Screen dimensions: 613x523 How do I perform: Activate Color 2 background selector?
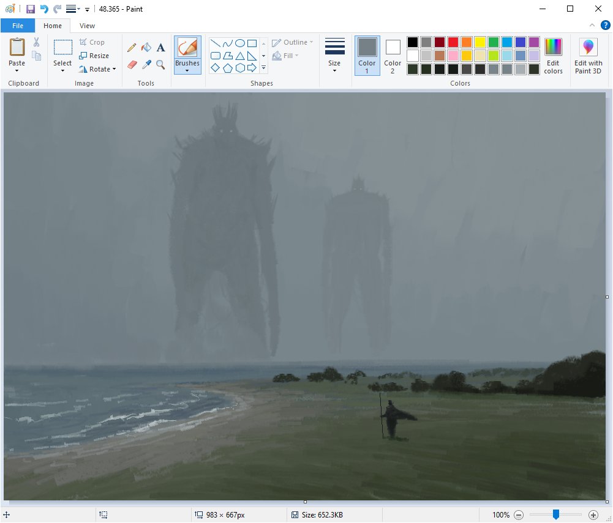(393, 56)
